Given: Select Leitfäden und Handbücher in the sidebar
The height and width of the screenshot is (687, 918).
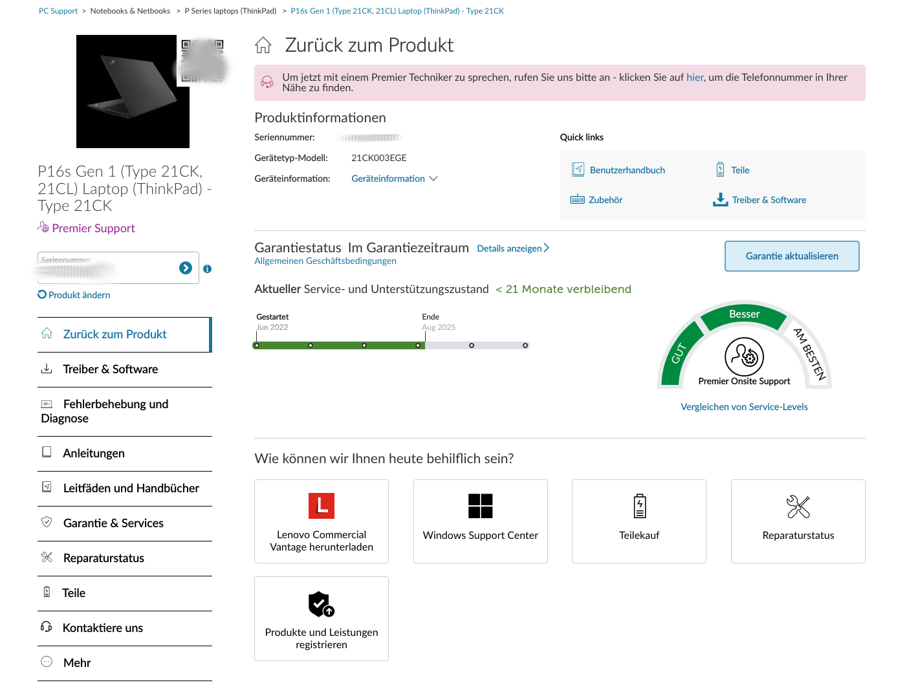Looking at the screenshot, I should click(x=131, y=488).
